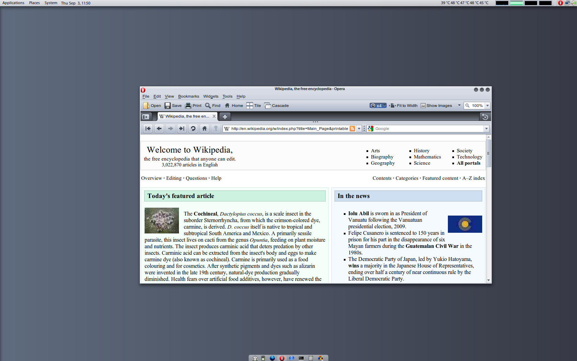Click the vertical scrollbar thumb
This screenshot has height=361, width=577.
click(x=488, y=153)
